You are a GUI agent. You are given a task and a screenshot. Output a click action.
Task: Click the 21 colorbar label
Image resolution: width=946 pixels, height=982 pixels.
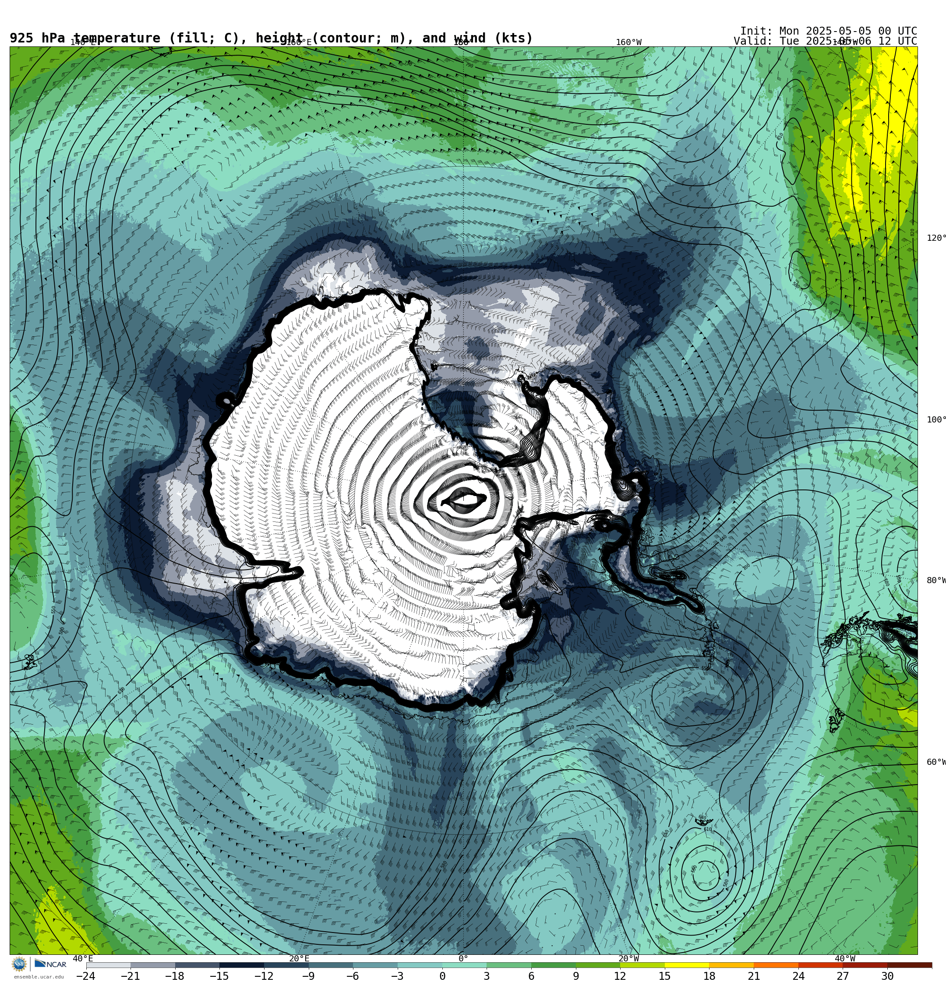click(754, 976)
